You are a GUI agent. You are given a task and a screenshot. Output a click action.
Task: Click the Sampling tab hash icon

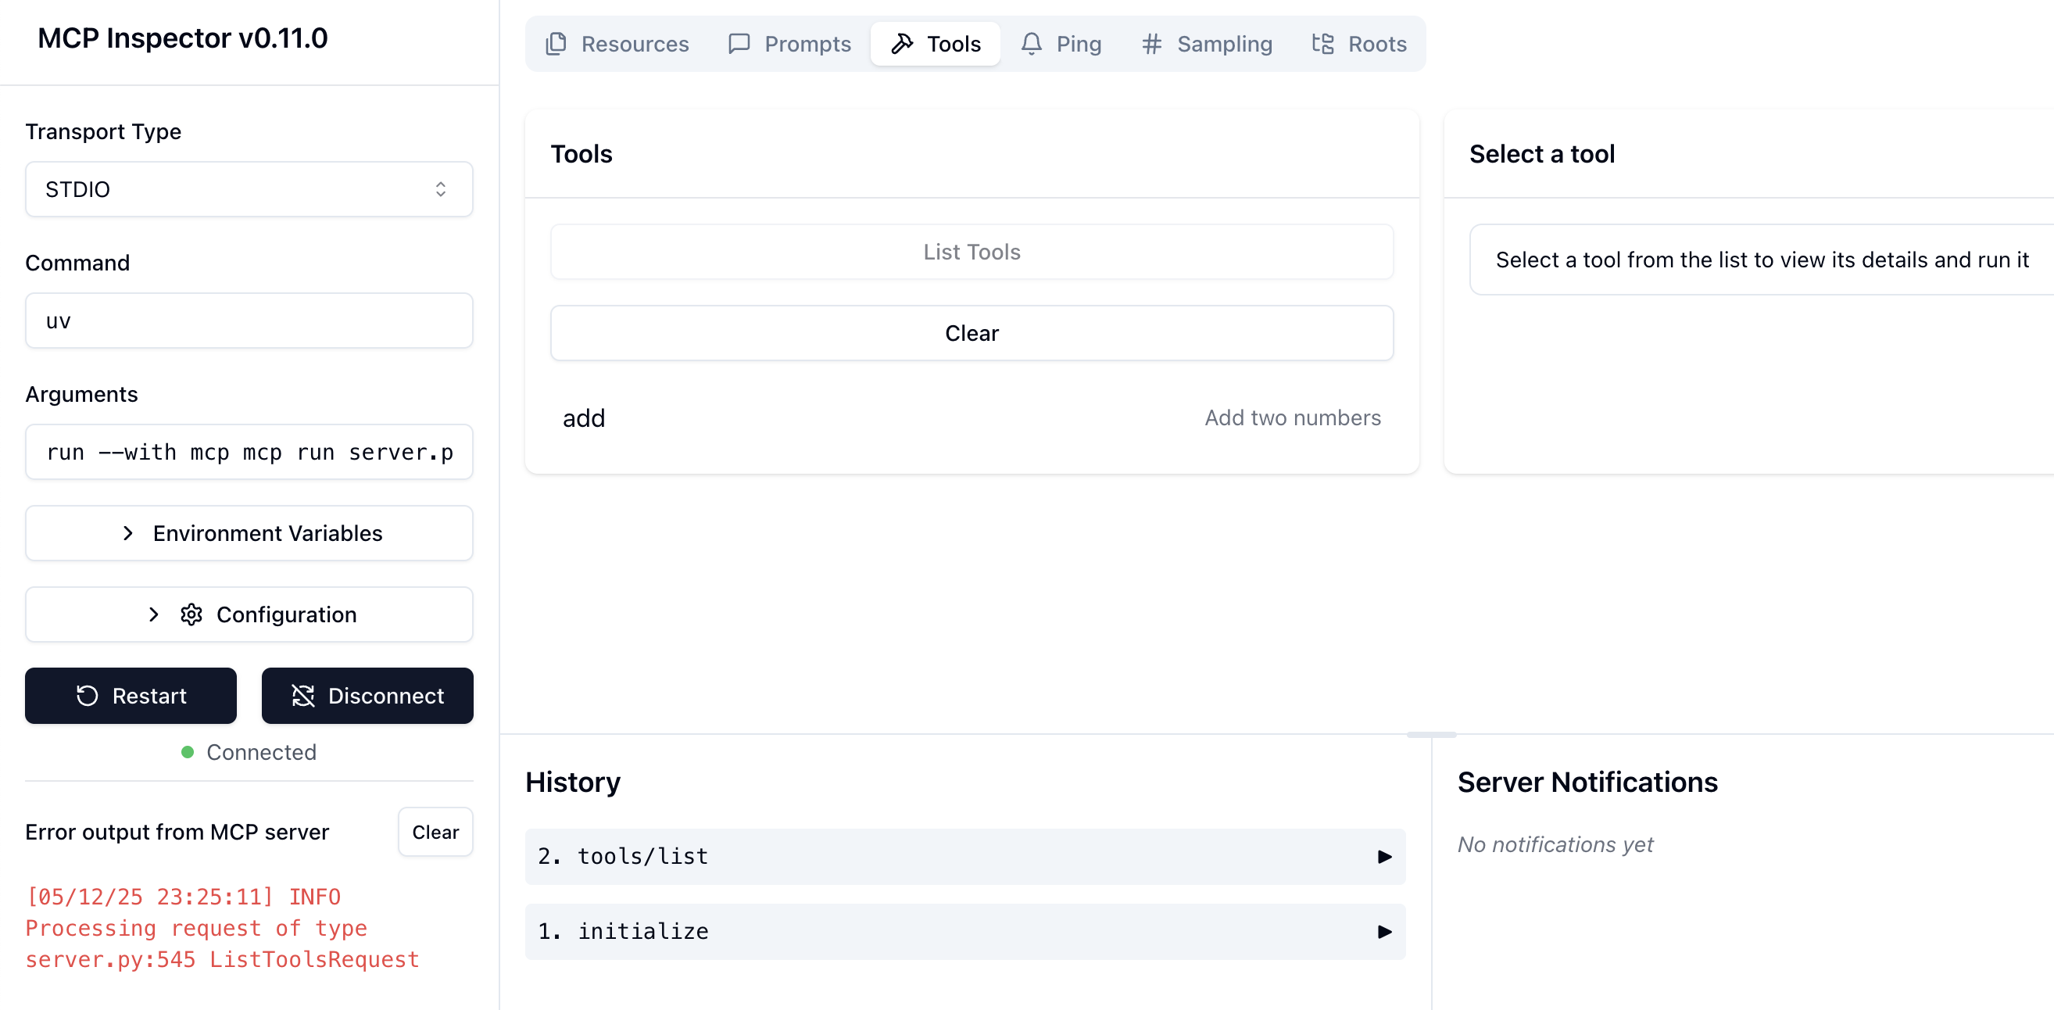pos(1151,44)
